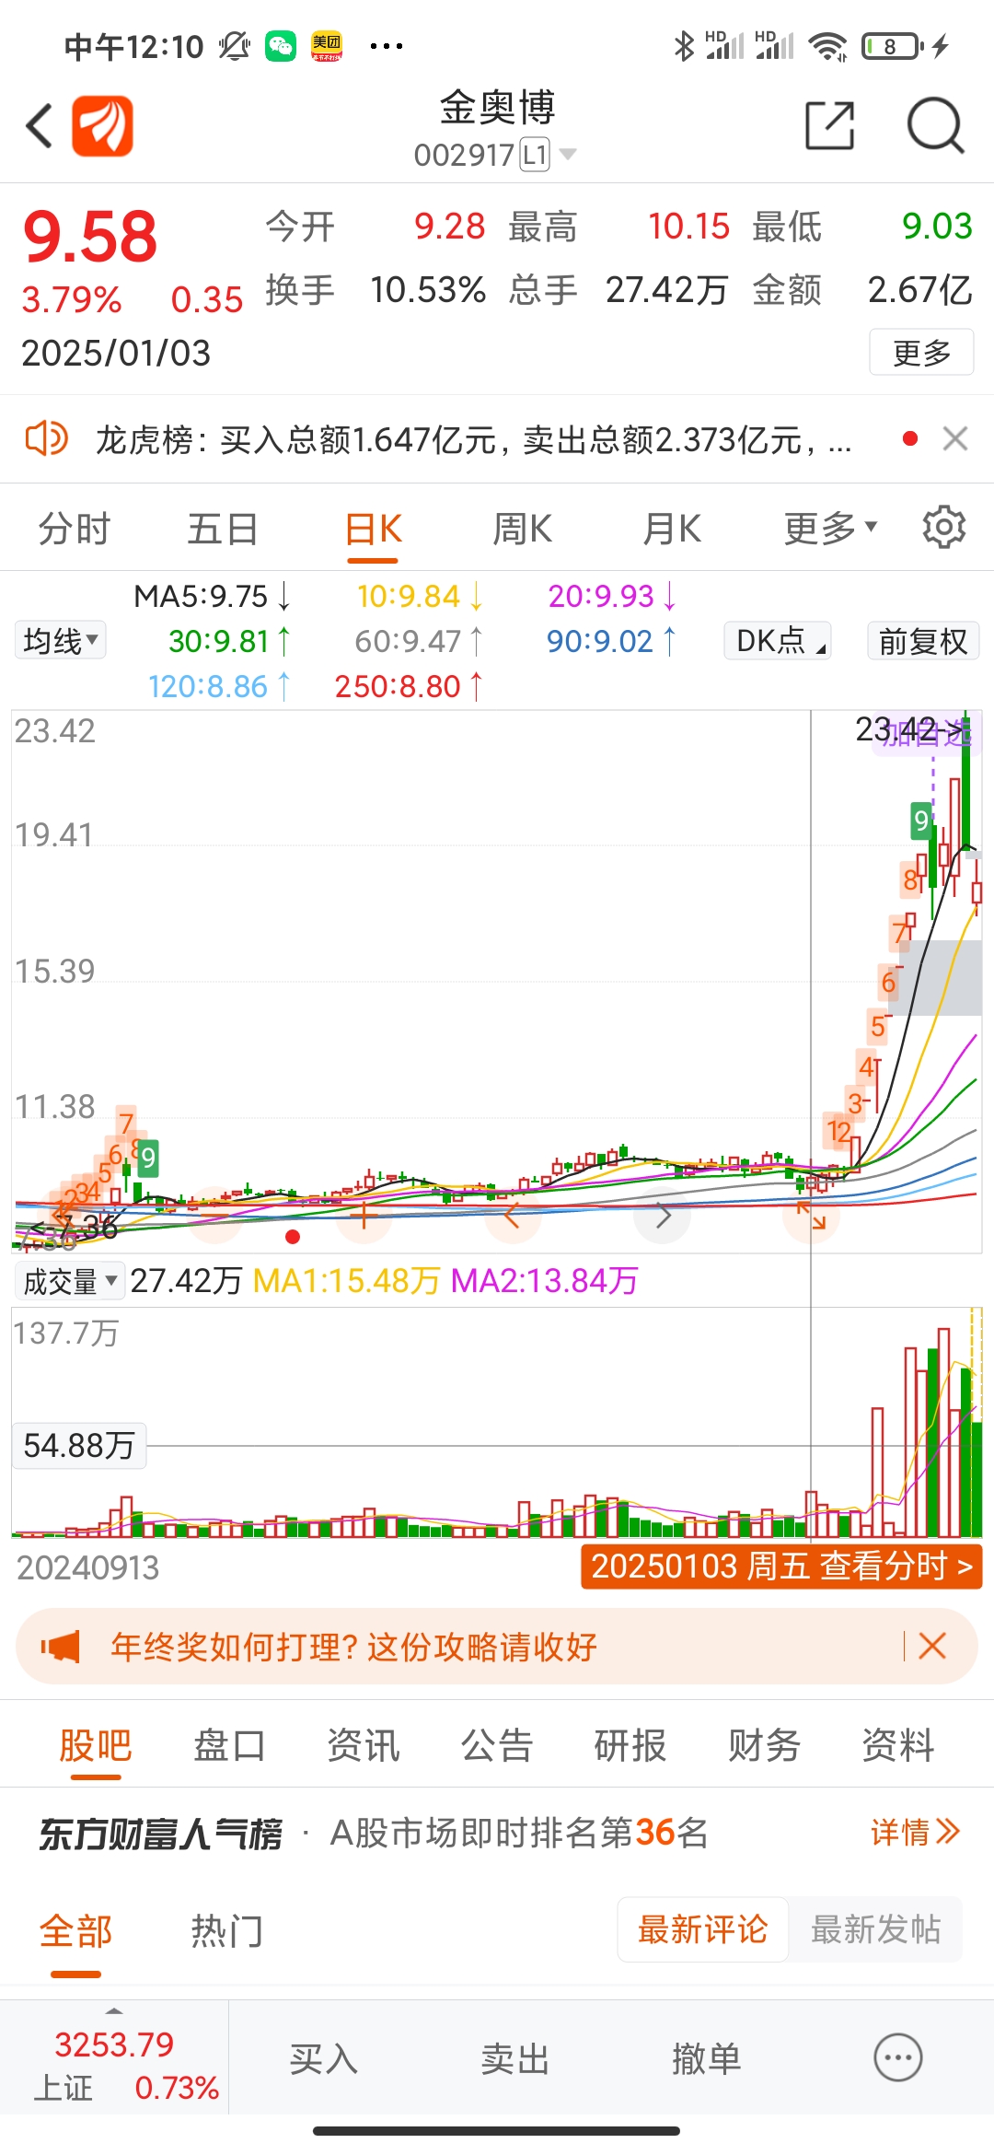Open the 财务 tab
The width and height of the screenshot is (994, 2155).
point(764,1746)
